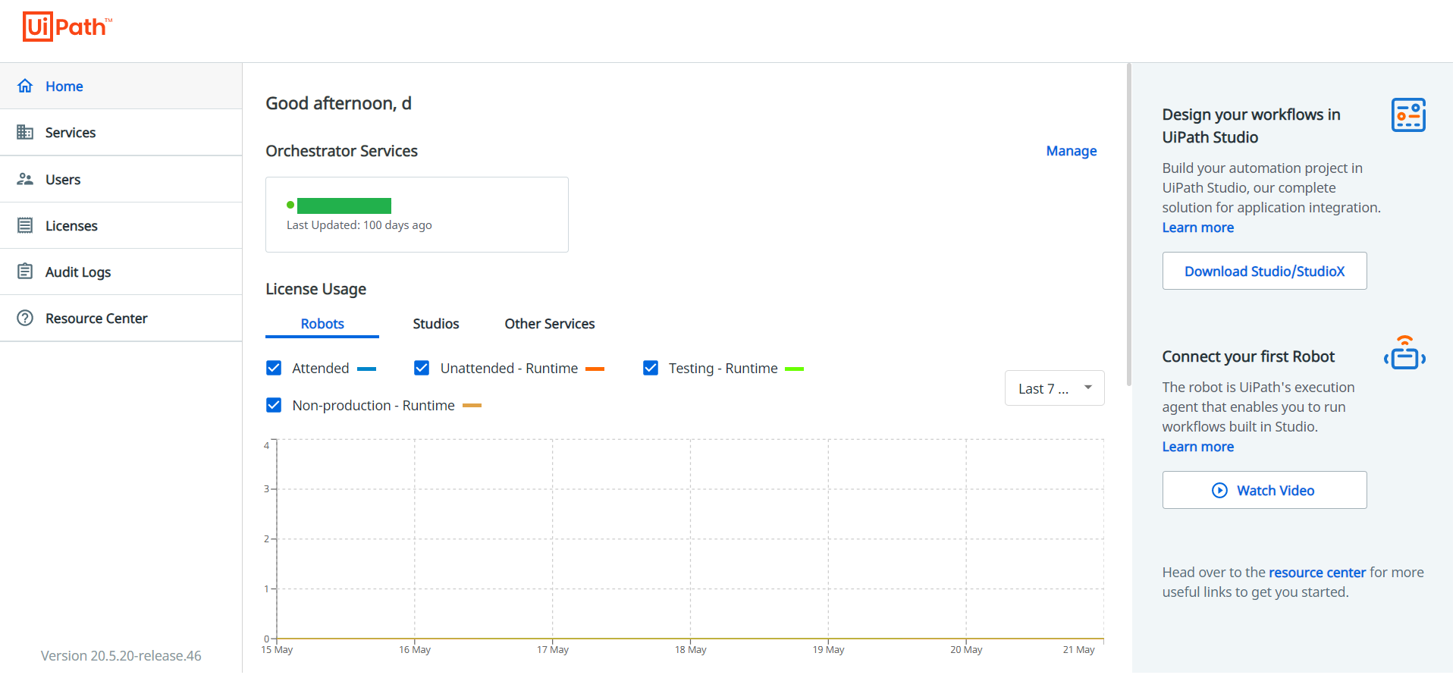
Task: Click the 'License Usage' heading
Action: tap(315, 289)
